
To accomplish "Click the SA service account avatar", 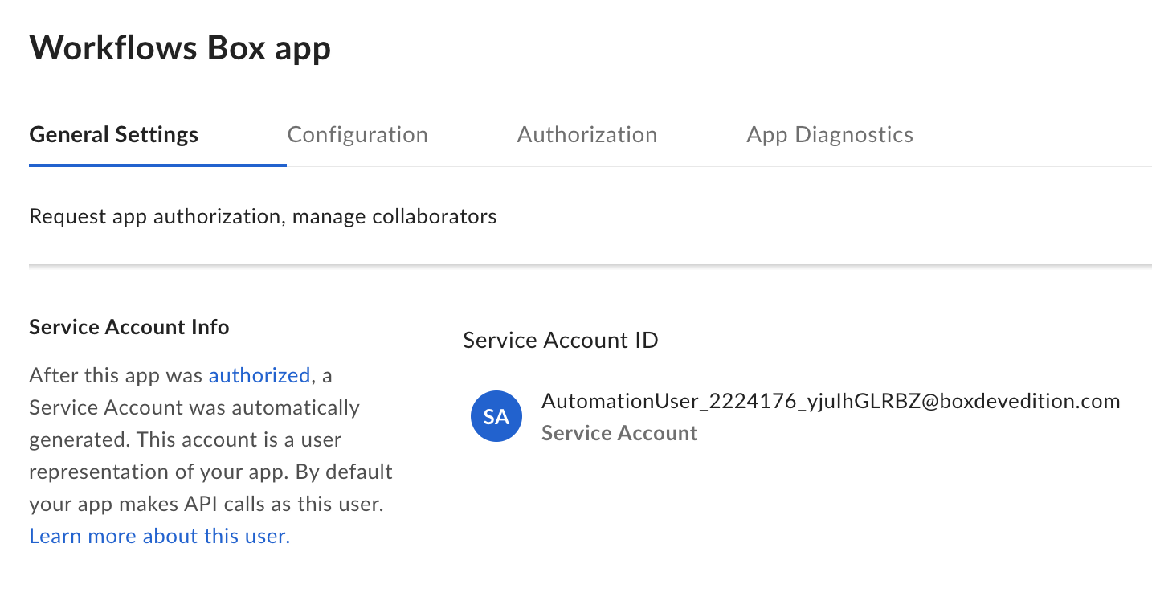I will (x=496, y=416).
